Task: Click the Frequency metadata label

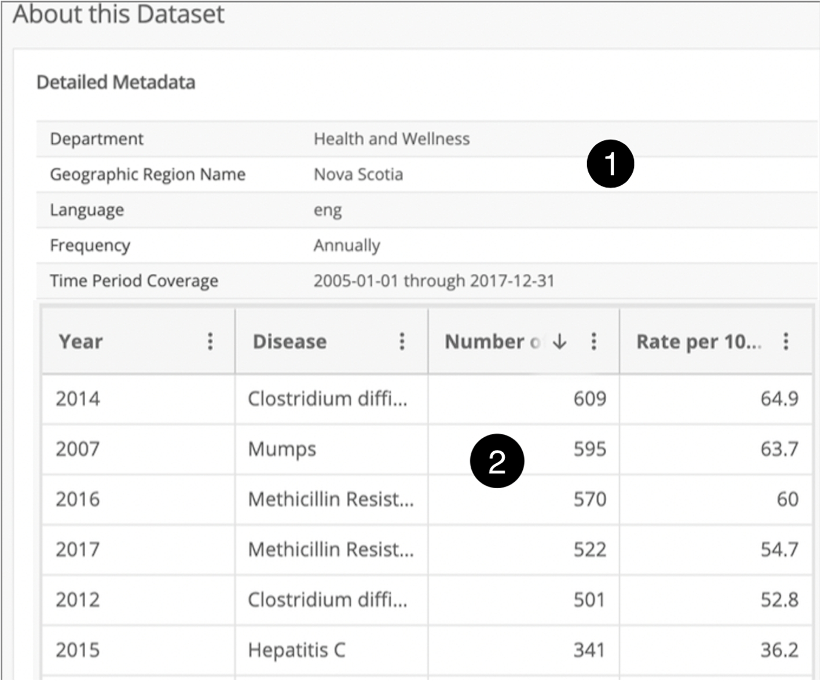Action: click(90, 246)
